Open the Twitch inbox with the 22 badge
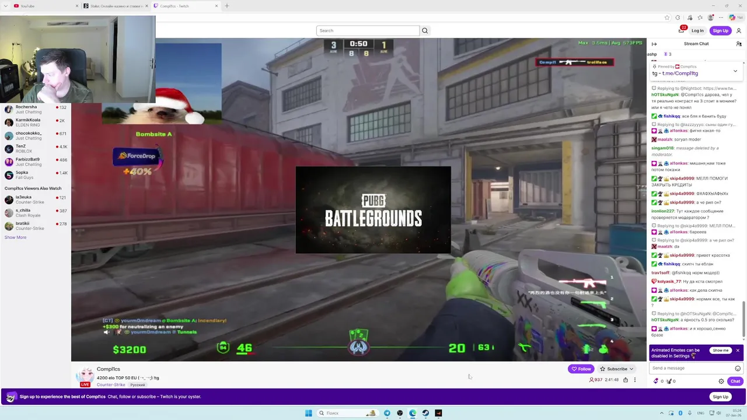Image resolution: width=747 pixels, height=420 pixels. pos(682,30)
